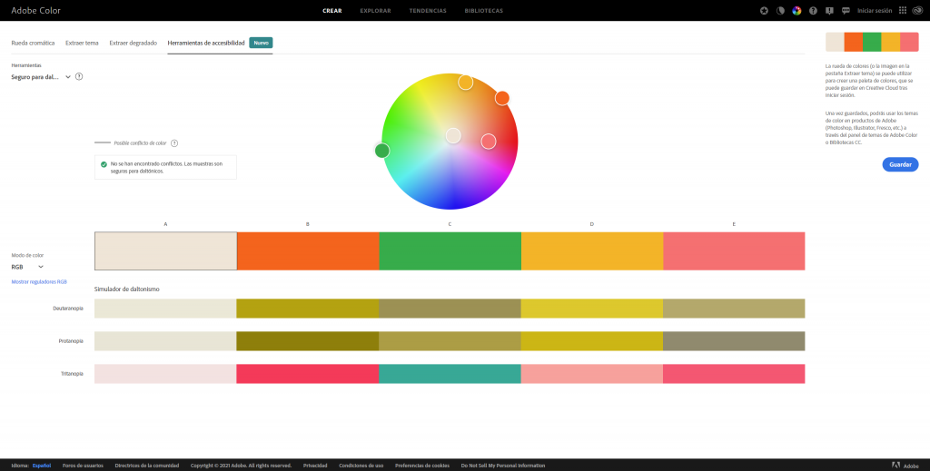
Task: Click the Creative Cloud icon
Action: point(917,11)
